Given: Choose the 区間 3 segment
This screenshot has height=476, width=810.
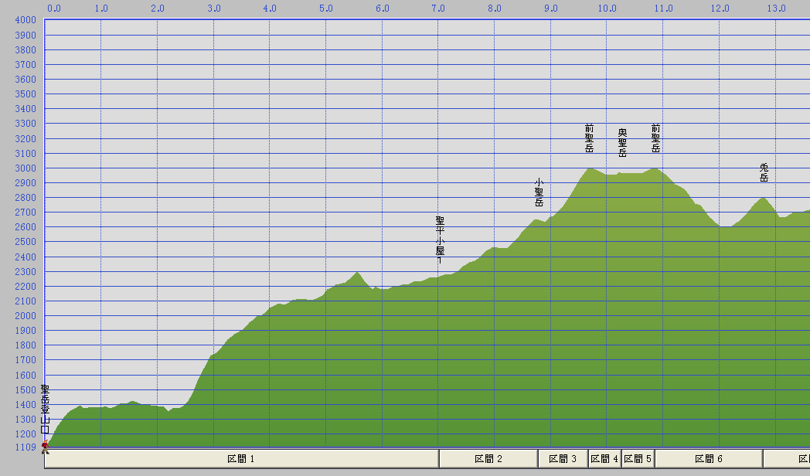Looking at the screenshot, I should pyautogui.click(x=563, y=459).
